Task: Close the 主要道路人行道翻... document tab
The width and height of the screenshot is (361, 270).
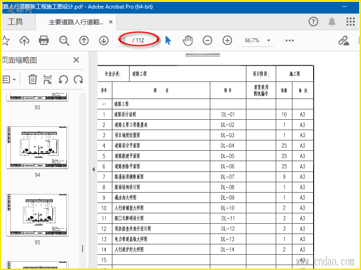Action: (x=111, y=22)
